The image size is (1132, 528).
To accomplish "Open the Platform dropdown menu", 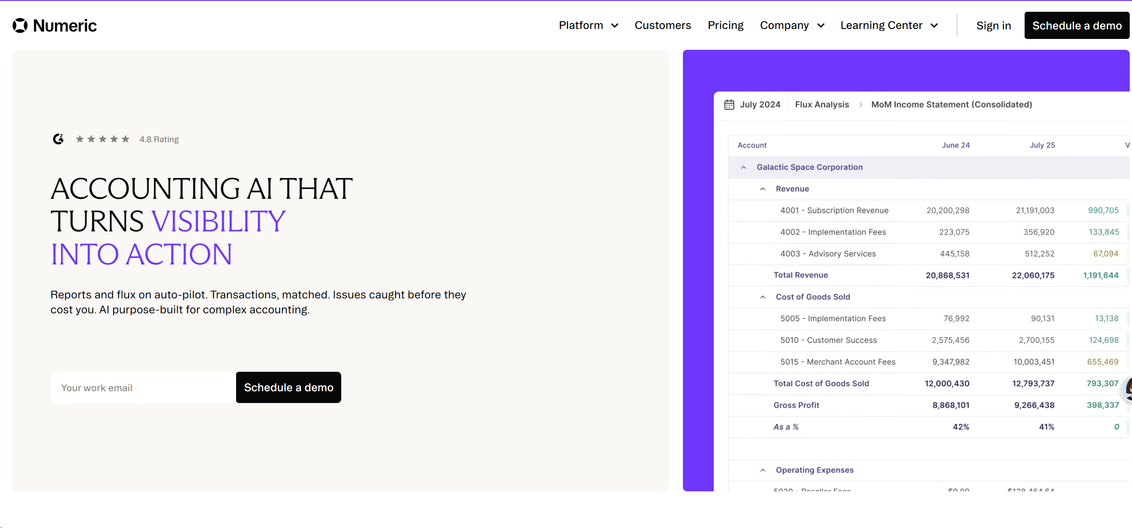I will coord(588,25).
